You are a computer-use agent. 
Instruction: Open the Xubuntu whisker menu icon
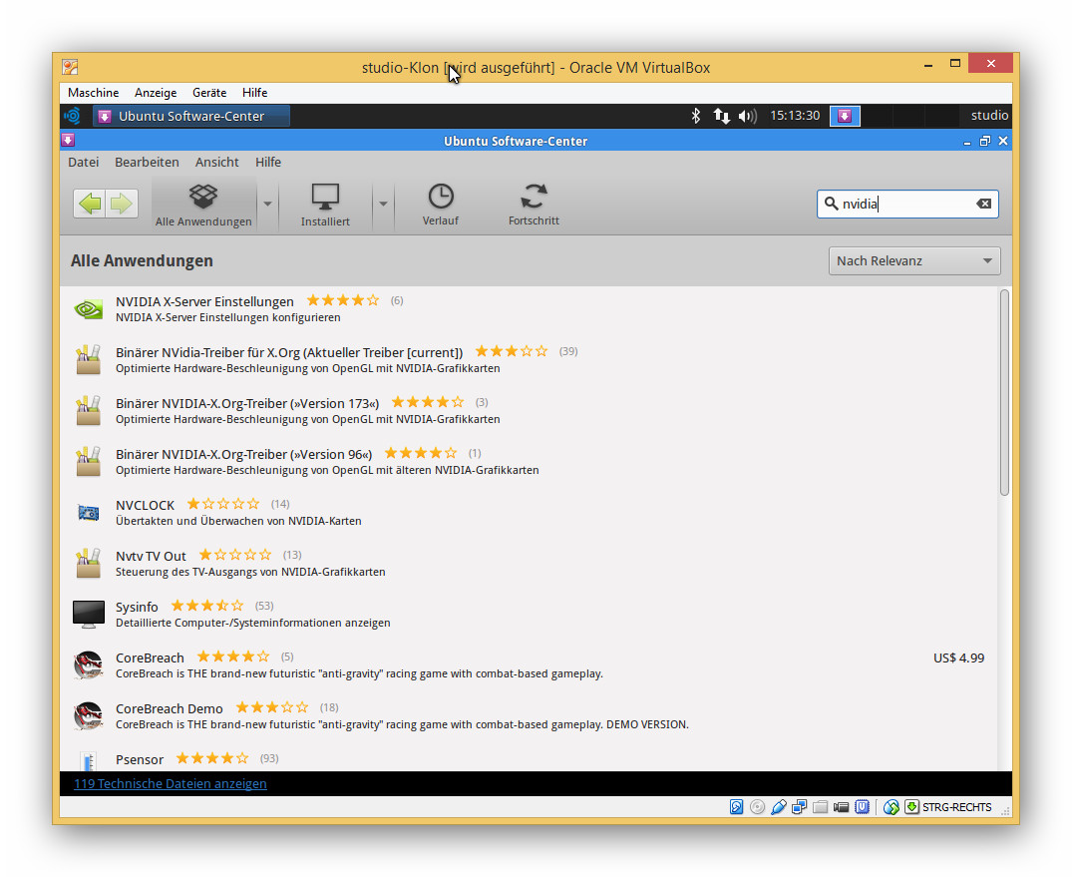(x=73, y=116)
